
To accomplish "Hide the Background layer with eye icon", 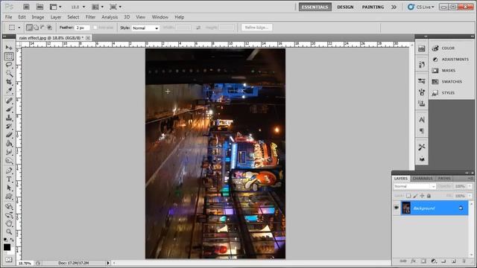I will [396, 208].
